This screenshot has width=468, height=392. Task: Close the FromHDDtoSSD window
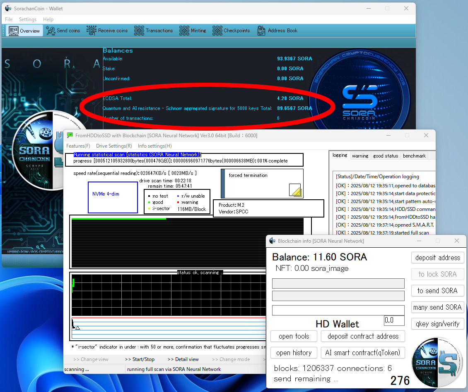426,135
